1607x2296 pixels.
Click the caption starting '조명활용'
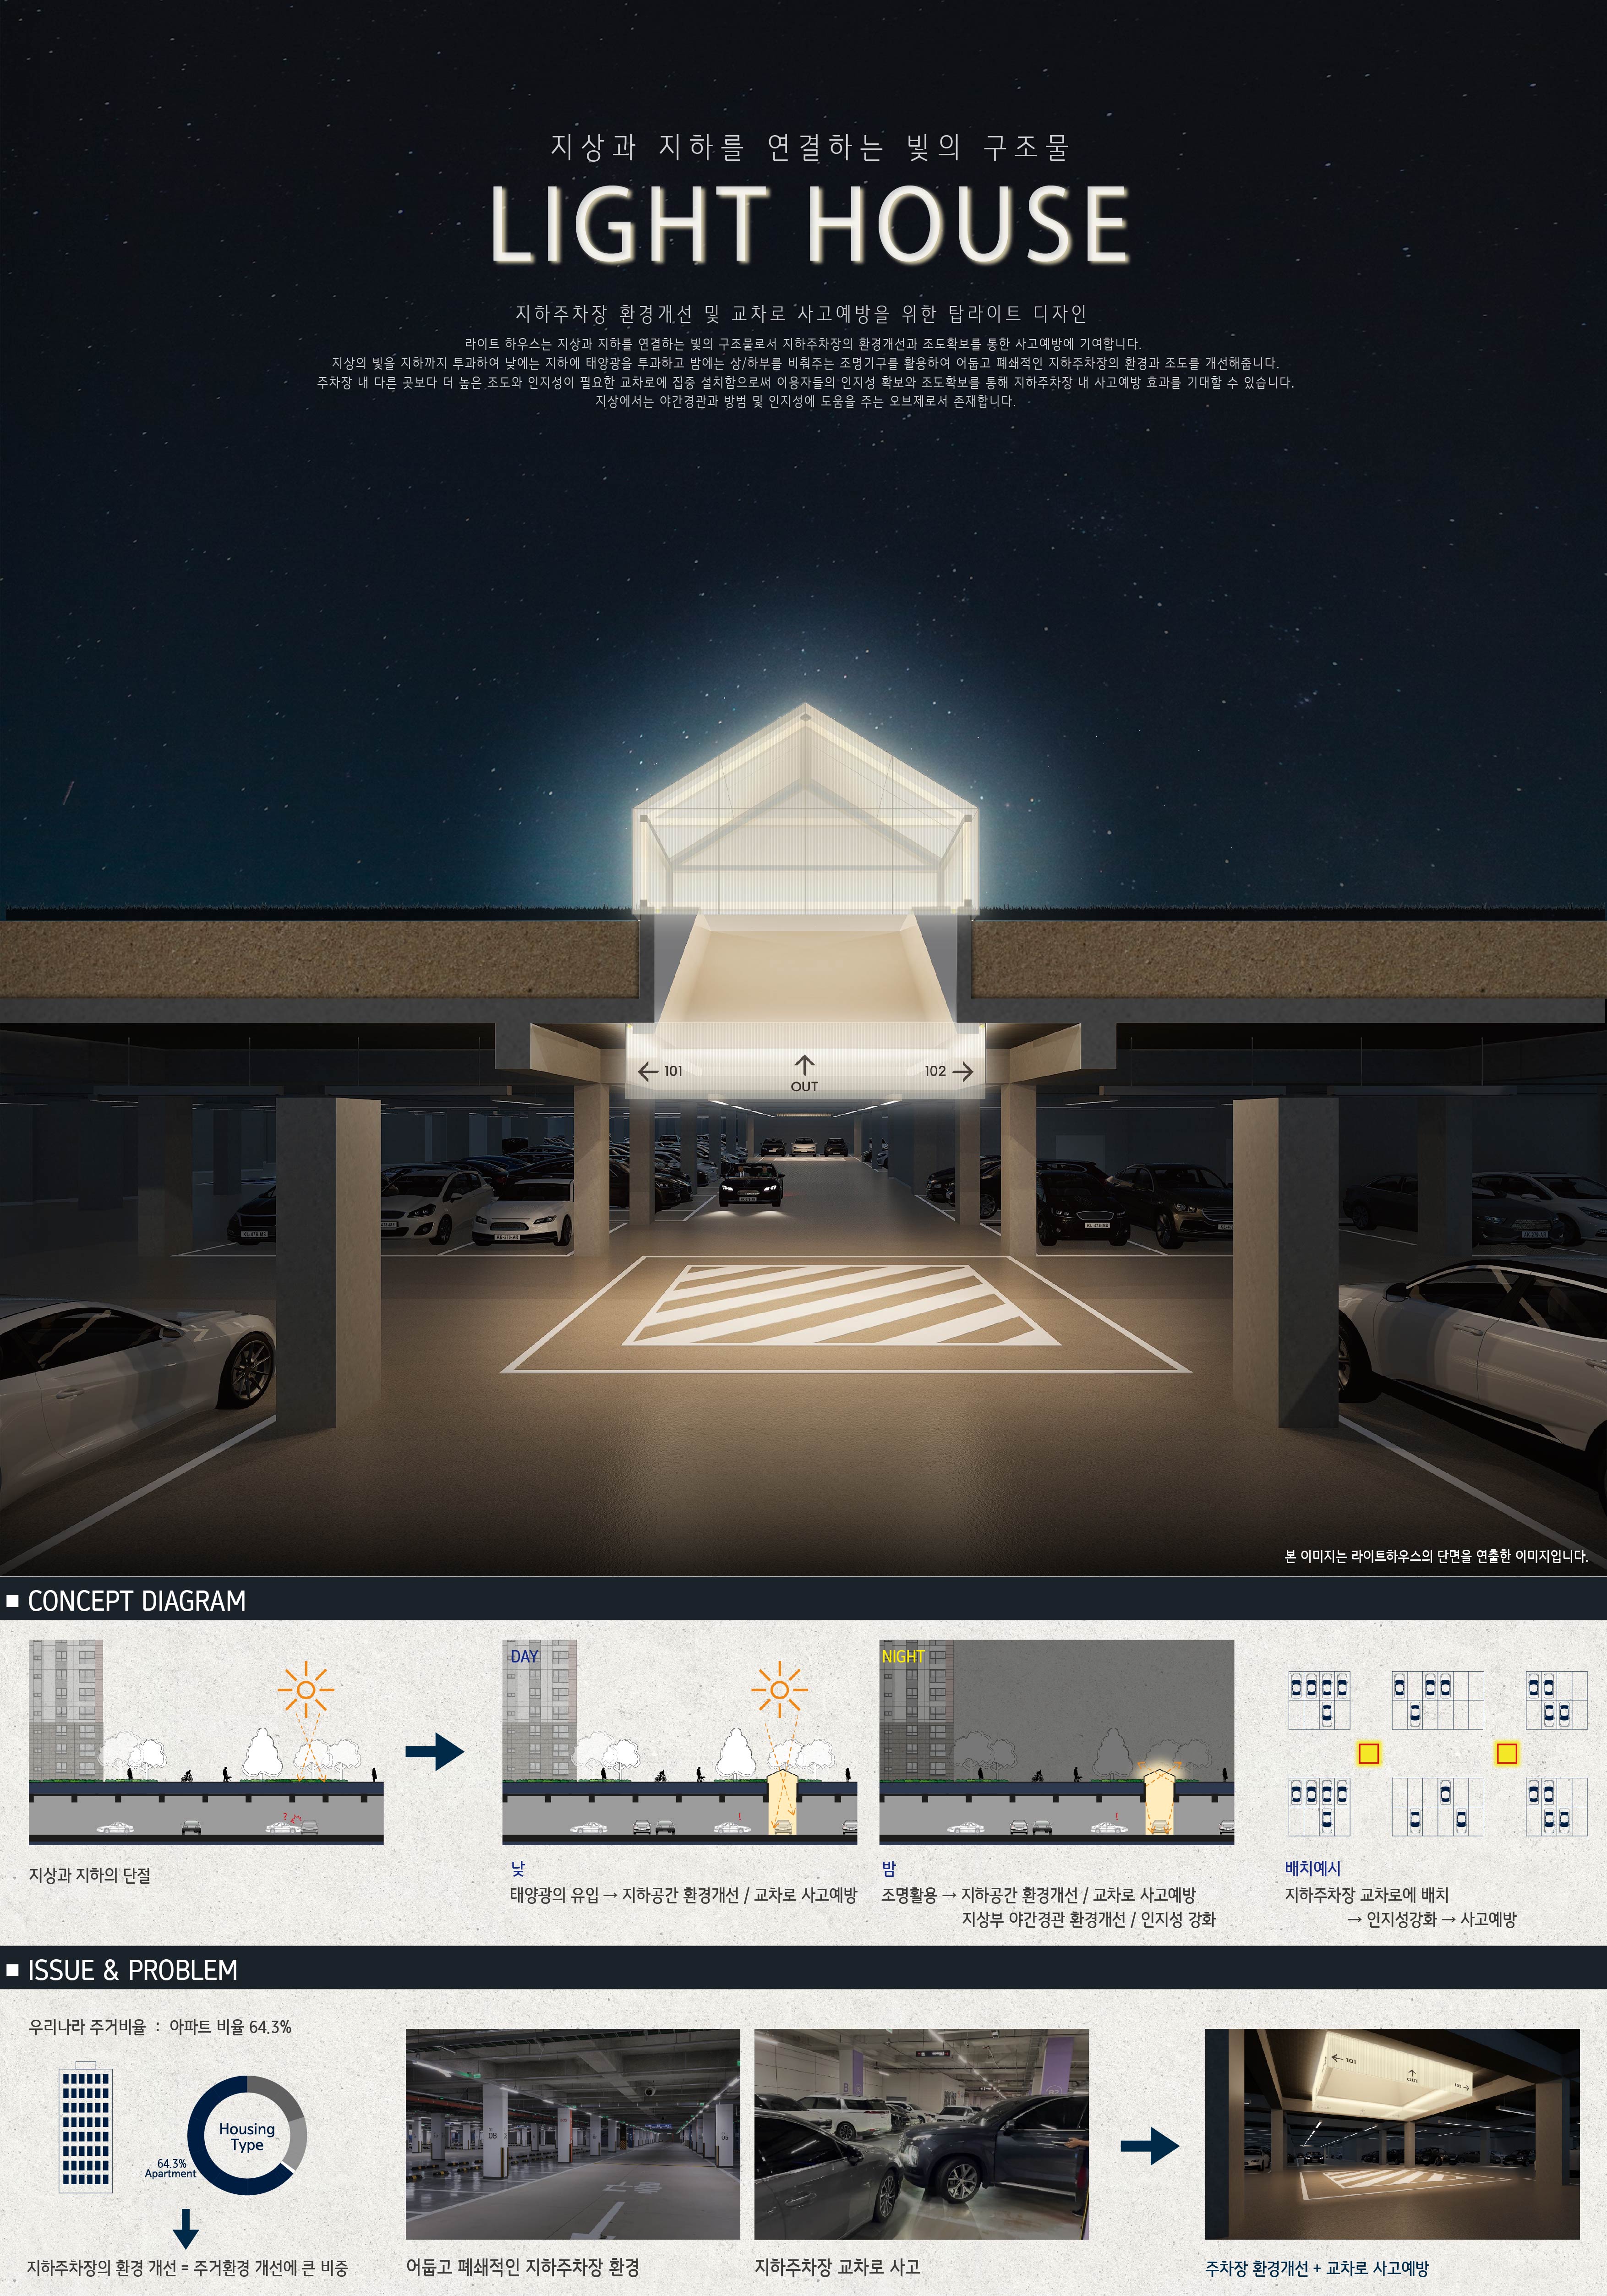click(1038, 1895)
